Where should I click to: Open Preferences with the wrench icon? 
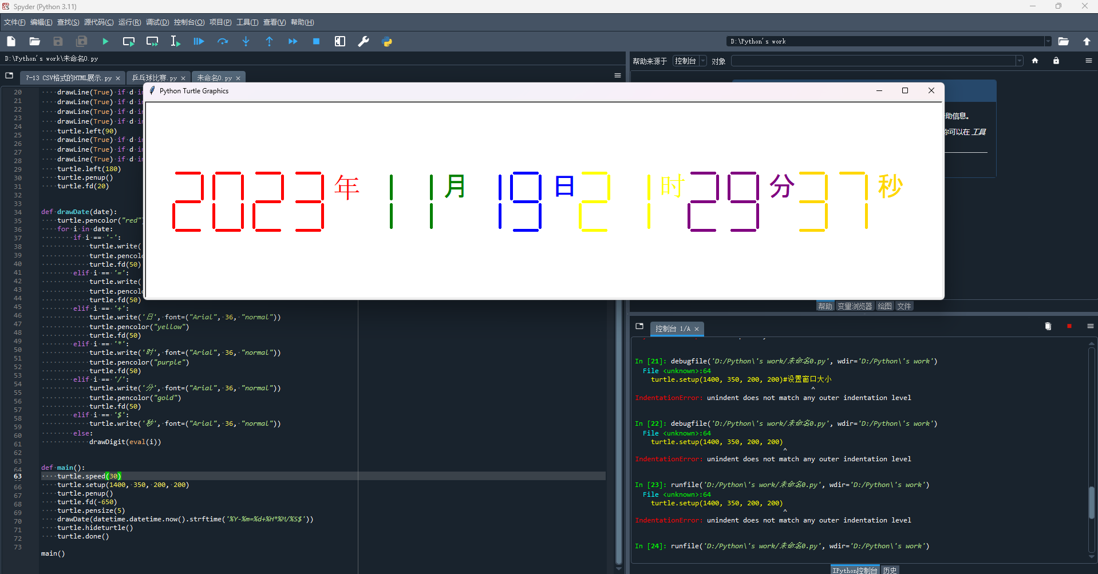[364, 41]
